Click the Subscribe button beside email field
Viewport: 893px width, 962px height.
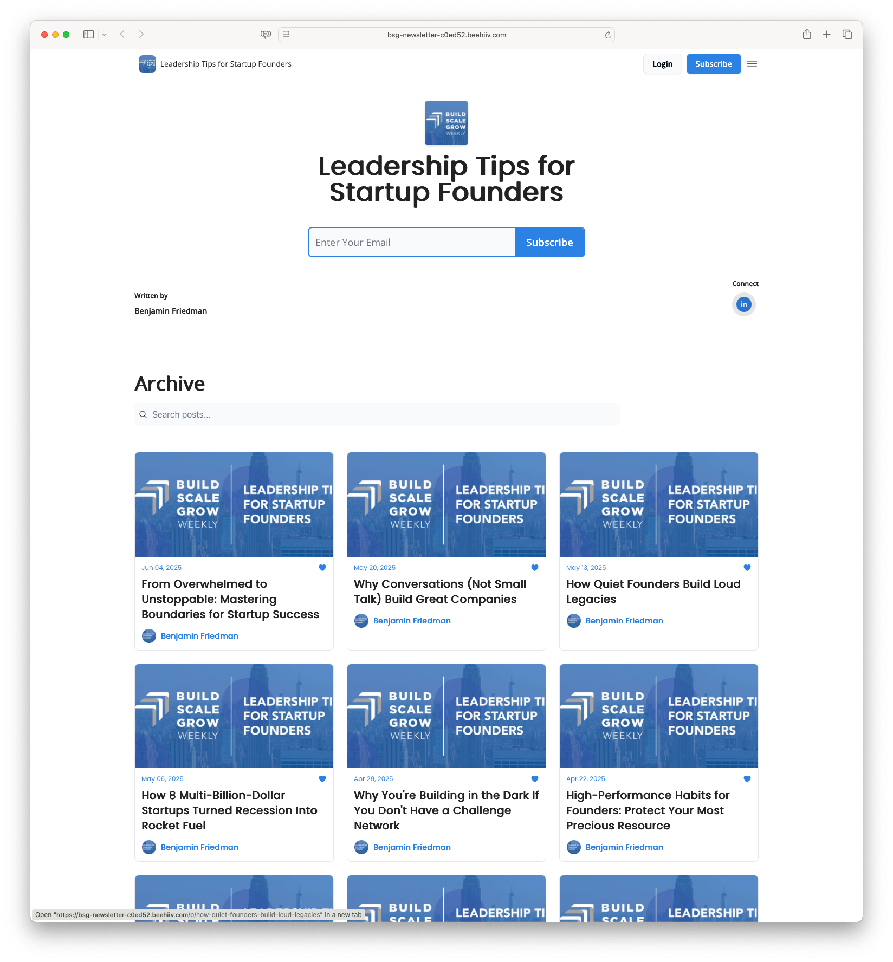click(549, 242)
